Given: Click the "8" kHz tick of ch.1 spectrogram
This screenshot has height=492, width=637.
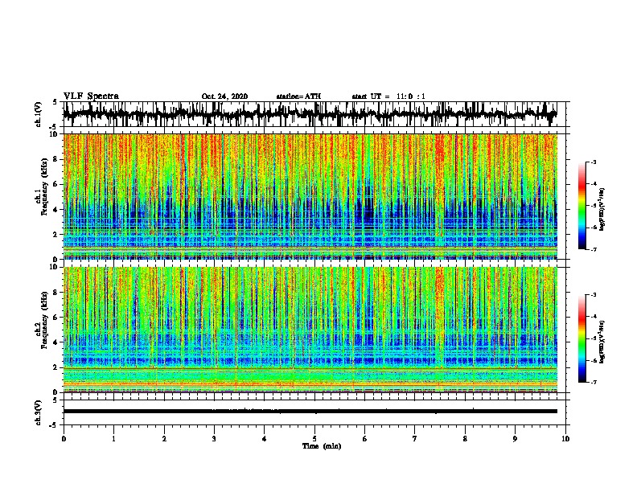Looking at the screenshot, I should [x=55, y=159].
